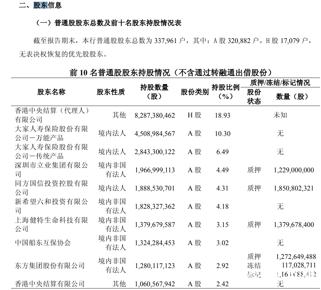The width and height of the screenshot is (321, 290).
Task: Click the column header "股东名称"
Action: pos(51,92)
